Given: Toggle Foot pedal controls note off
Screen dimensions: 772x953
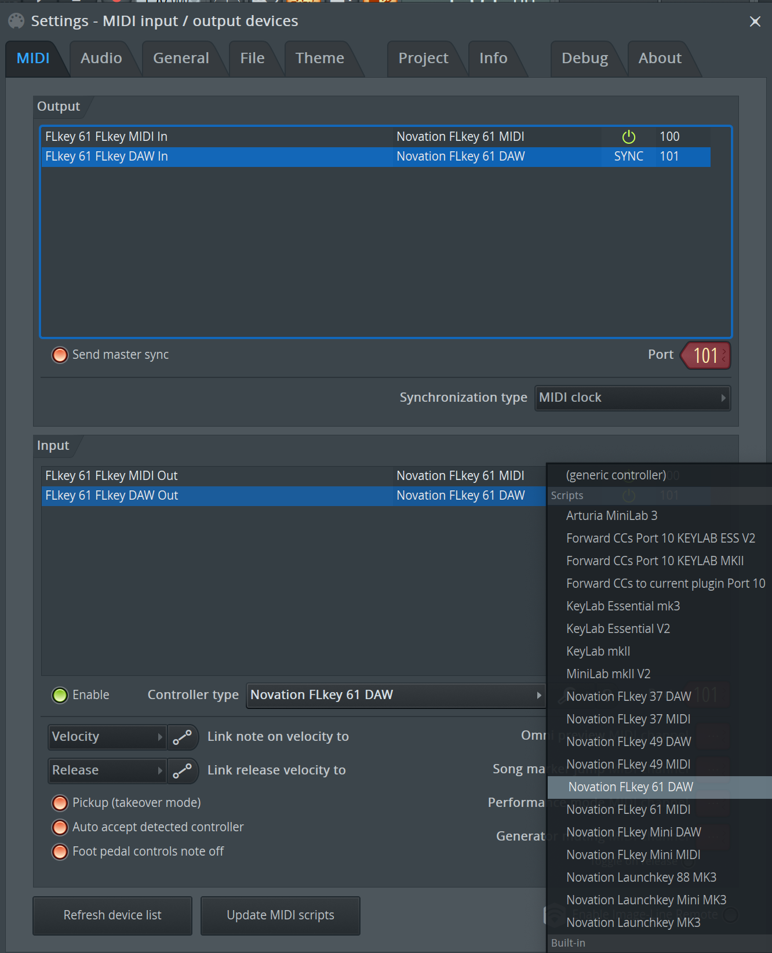Looking at the screenshot, I should [x=60, y=852].
